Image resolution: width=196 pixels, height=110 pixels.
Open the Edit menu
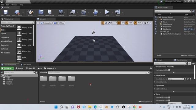pyautogui.click(x=8, y=5)
